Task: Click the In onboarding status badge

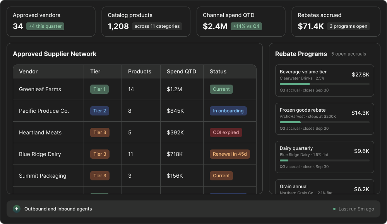Action: (x=228, y=111)
